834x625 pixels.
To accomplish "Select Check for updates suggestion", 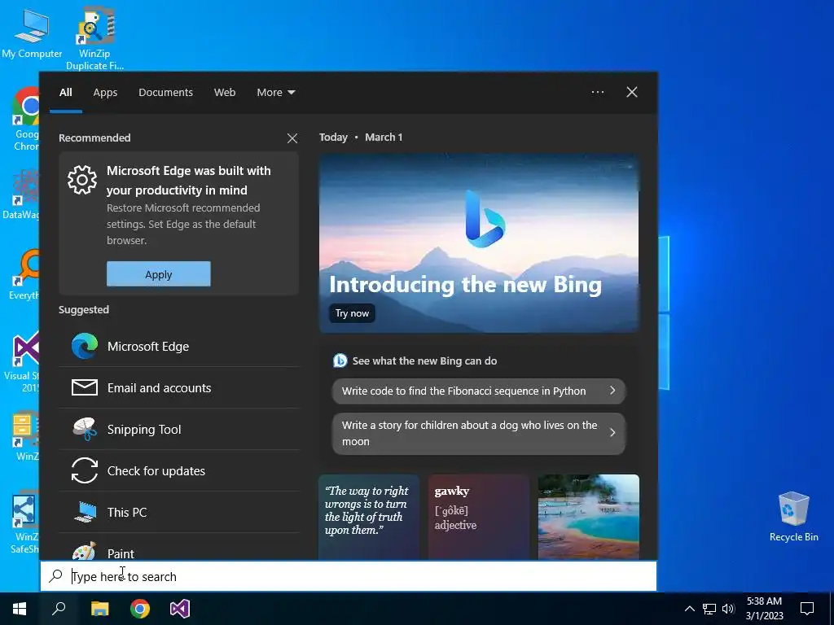I will point(178,471).
